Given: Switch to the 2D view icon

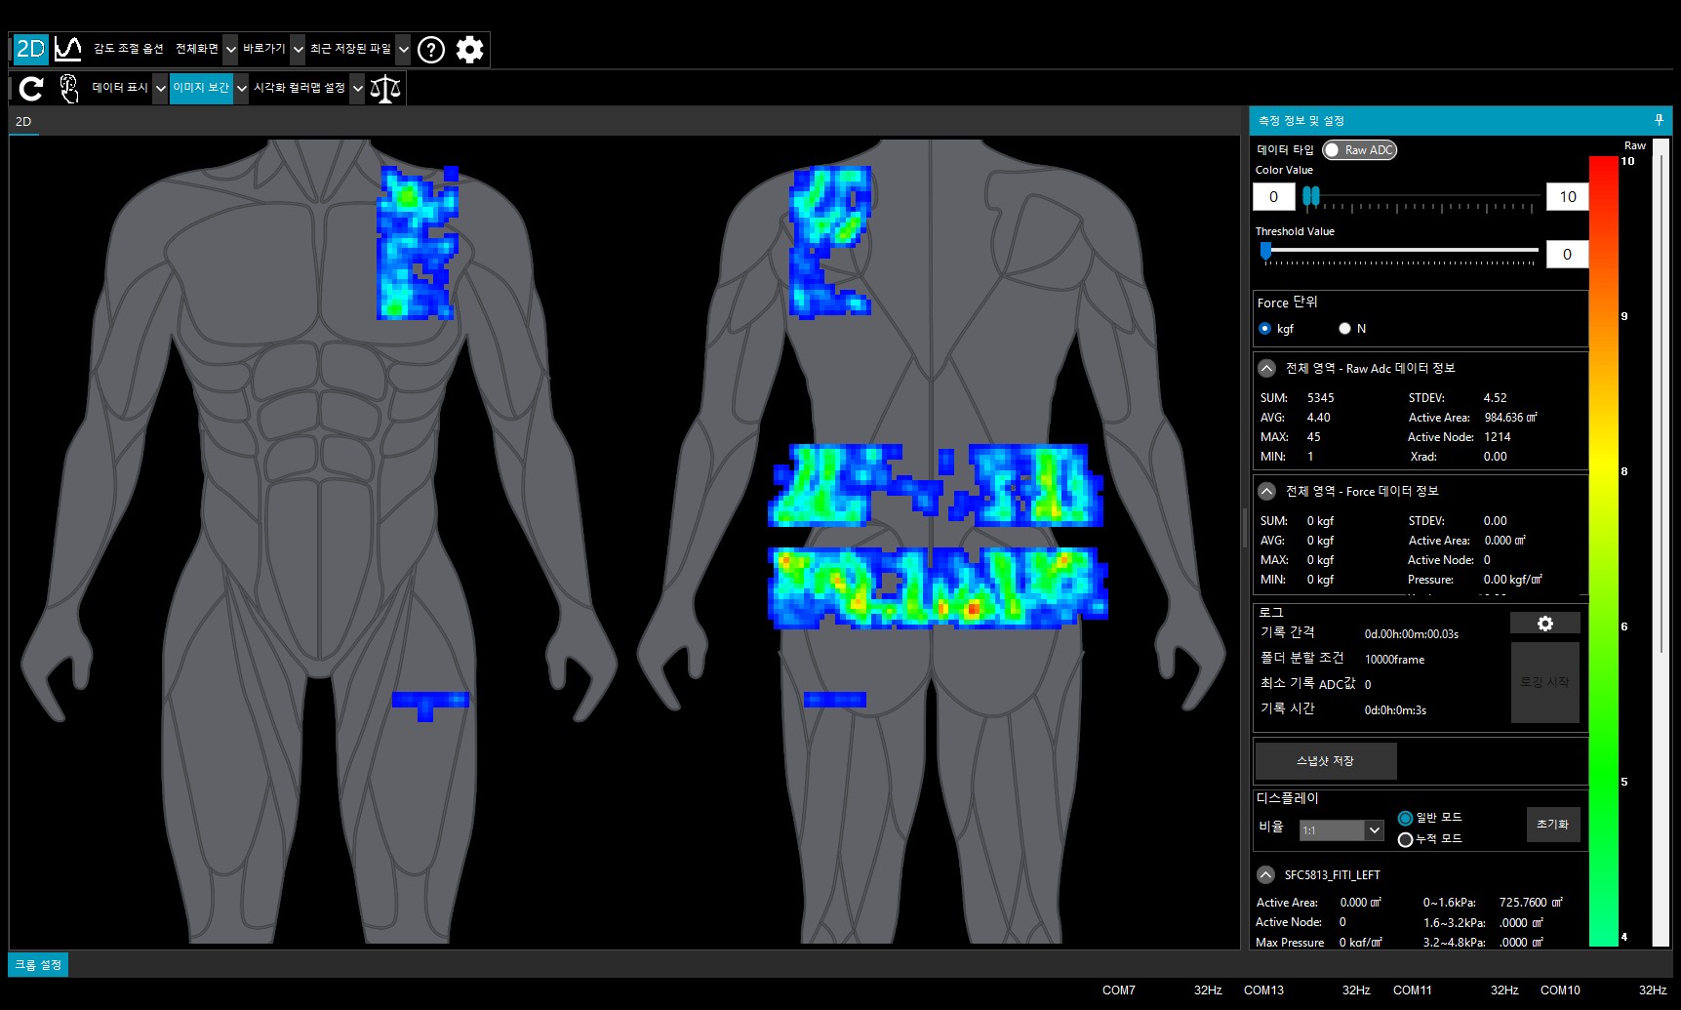Looking at the screenshot, I should (x=30, y=49).
